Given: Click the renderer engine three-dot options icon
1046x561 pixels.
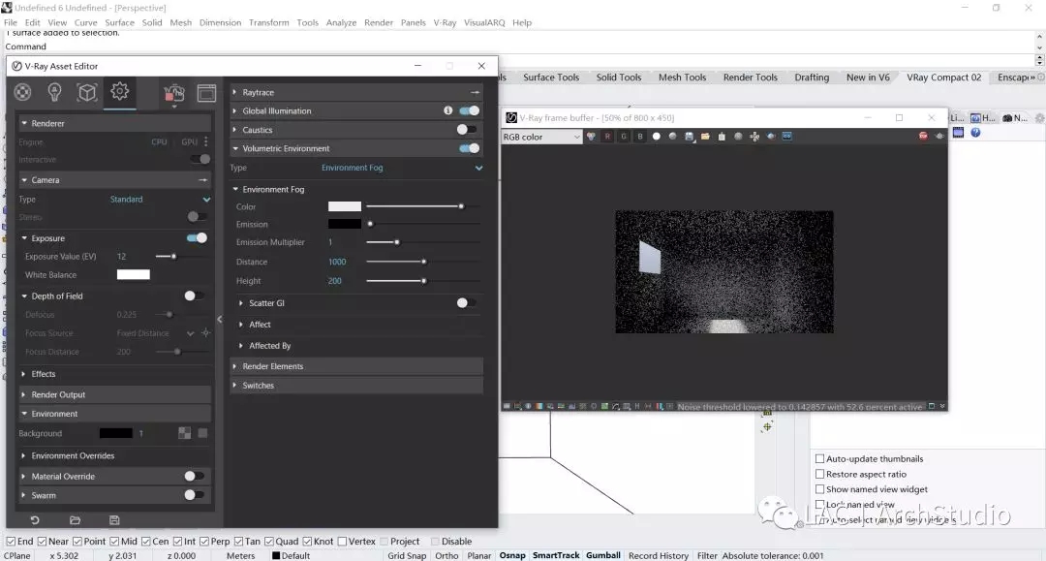Looking at the screenshot, I should (x=206, y=141).
